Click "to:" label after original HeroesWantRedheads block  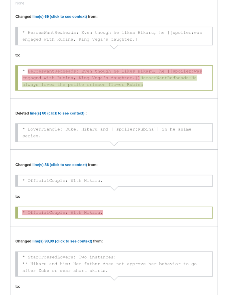click(x=18, y=55)
